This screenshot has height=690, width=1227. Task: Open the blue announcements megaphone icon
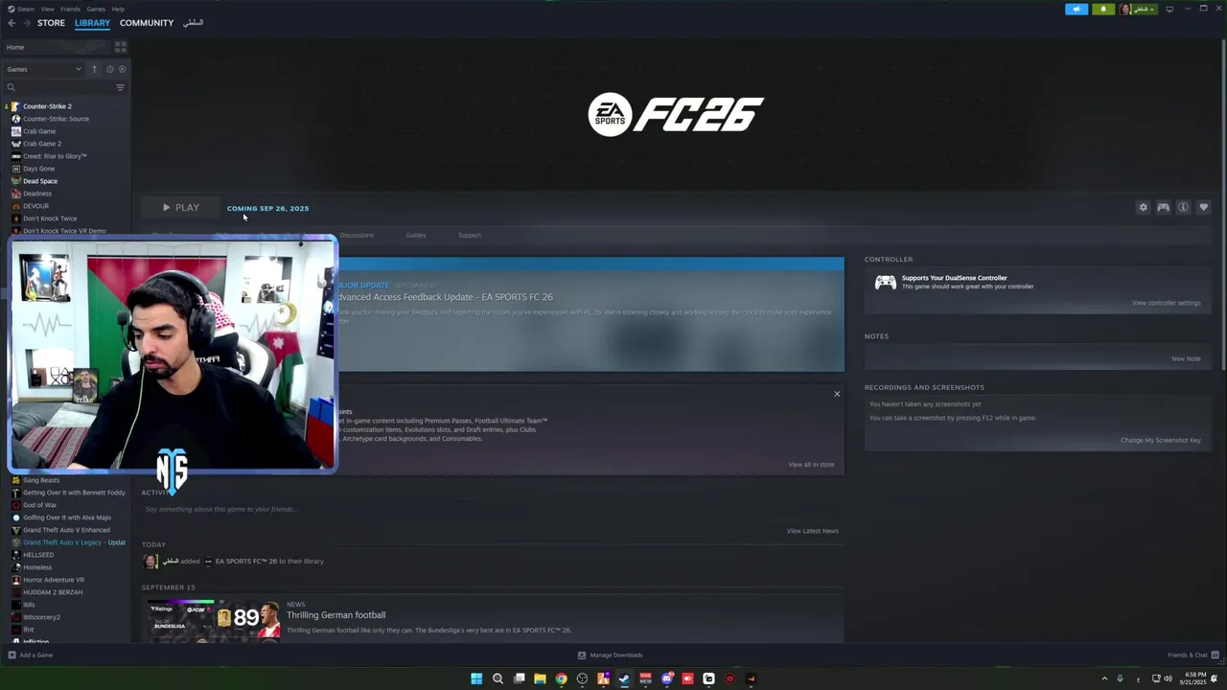click(x=1077, y=9)
